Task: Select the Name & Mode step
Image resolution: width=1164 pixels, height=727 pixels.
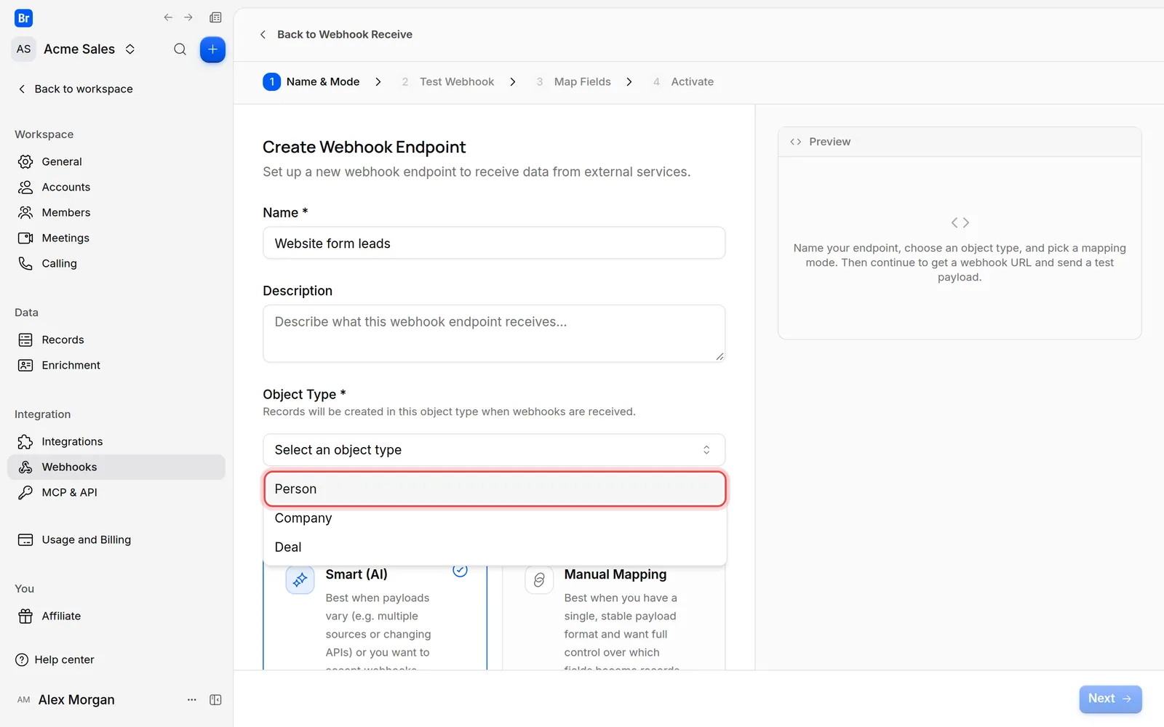Action: (x=311, y=81)
